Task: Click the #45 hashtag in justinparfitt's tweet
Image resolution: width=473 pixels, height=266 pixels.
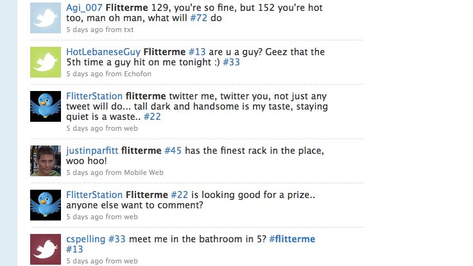Action: coord(173,151)
